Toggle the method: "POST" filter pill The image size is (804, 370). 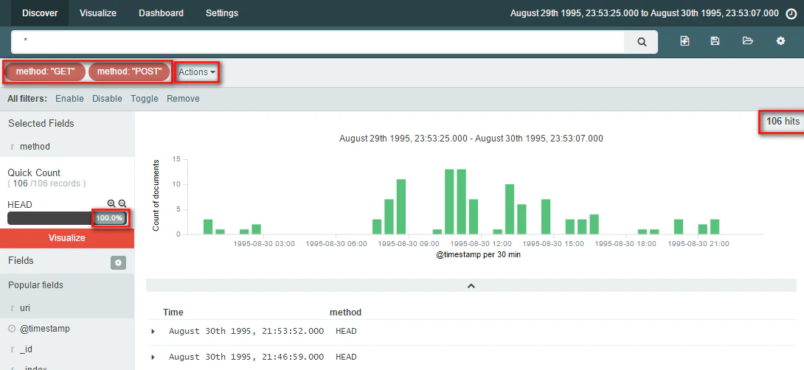(x=128, y=71)
